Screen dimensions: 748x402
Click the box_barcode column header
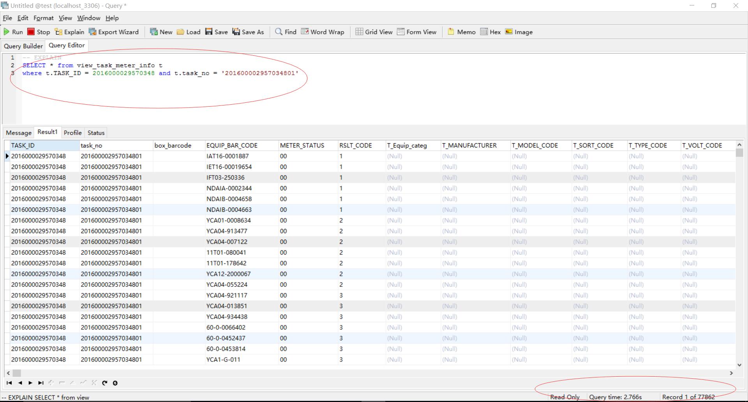[179, 145]
